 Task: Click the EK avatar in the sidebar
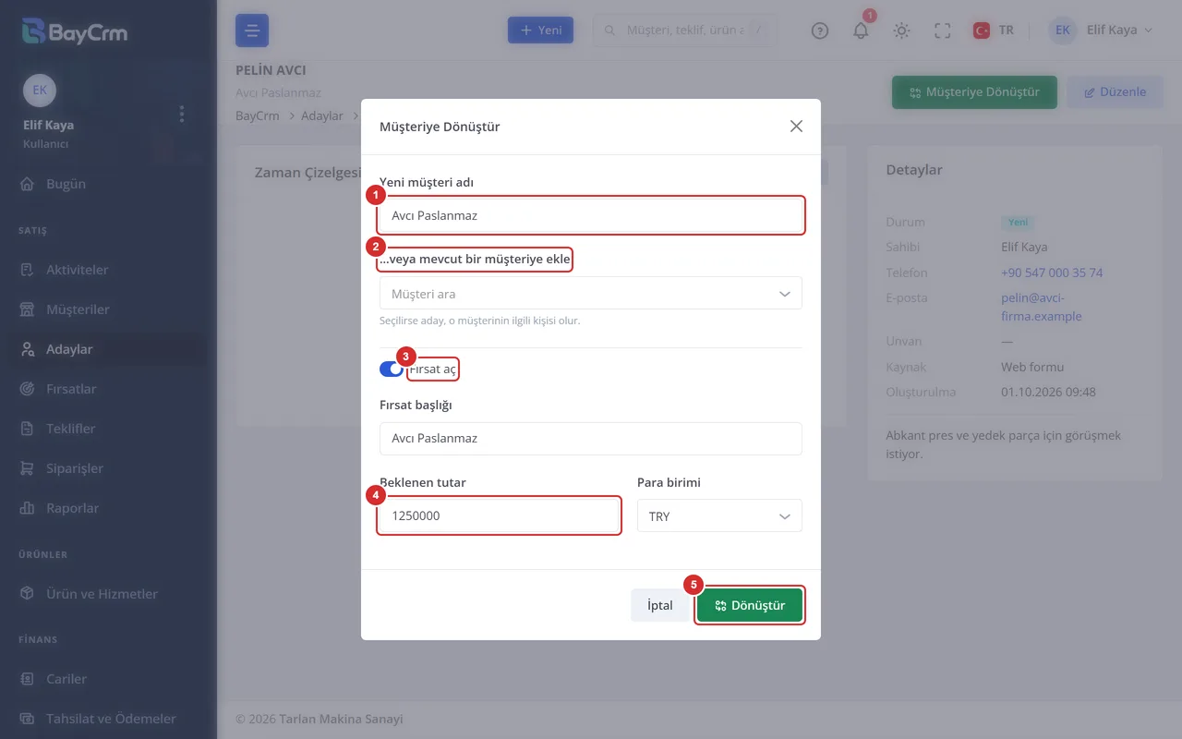click(x=40, y=90)
